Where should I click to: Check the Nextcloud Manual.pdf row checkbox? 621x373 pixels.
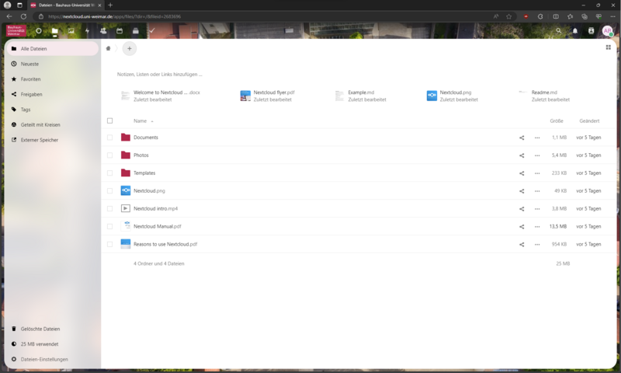(109, 227)
